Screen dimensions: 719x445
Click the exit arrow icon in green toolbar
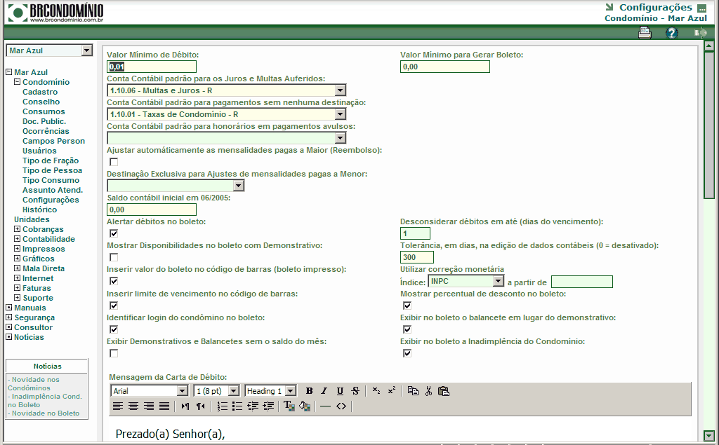tap(700, 33)
